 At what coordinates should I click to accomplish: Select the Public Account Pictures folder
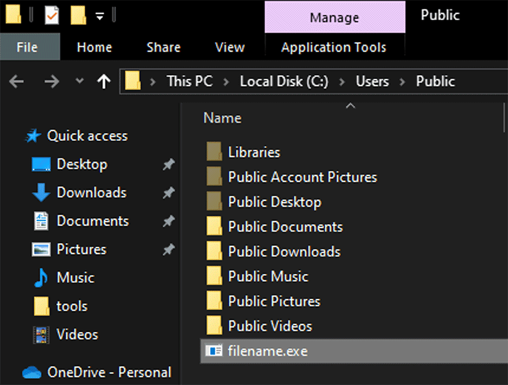pyautogui.click(x=302, y=177)
